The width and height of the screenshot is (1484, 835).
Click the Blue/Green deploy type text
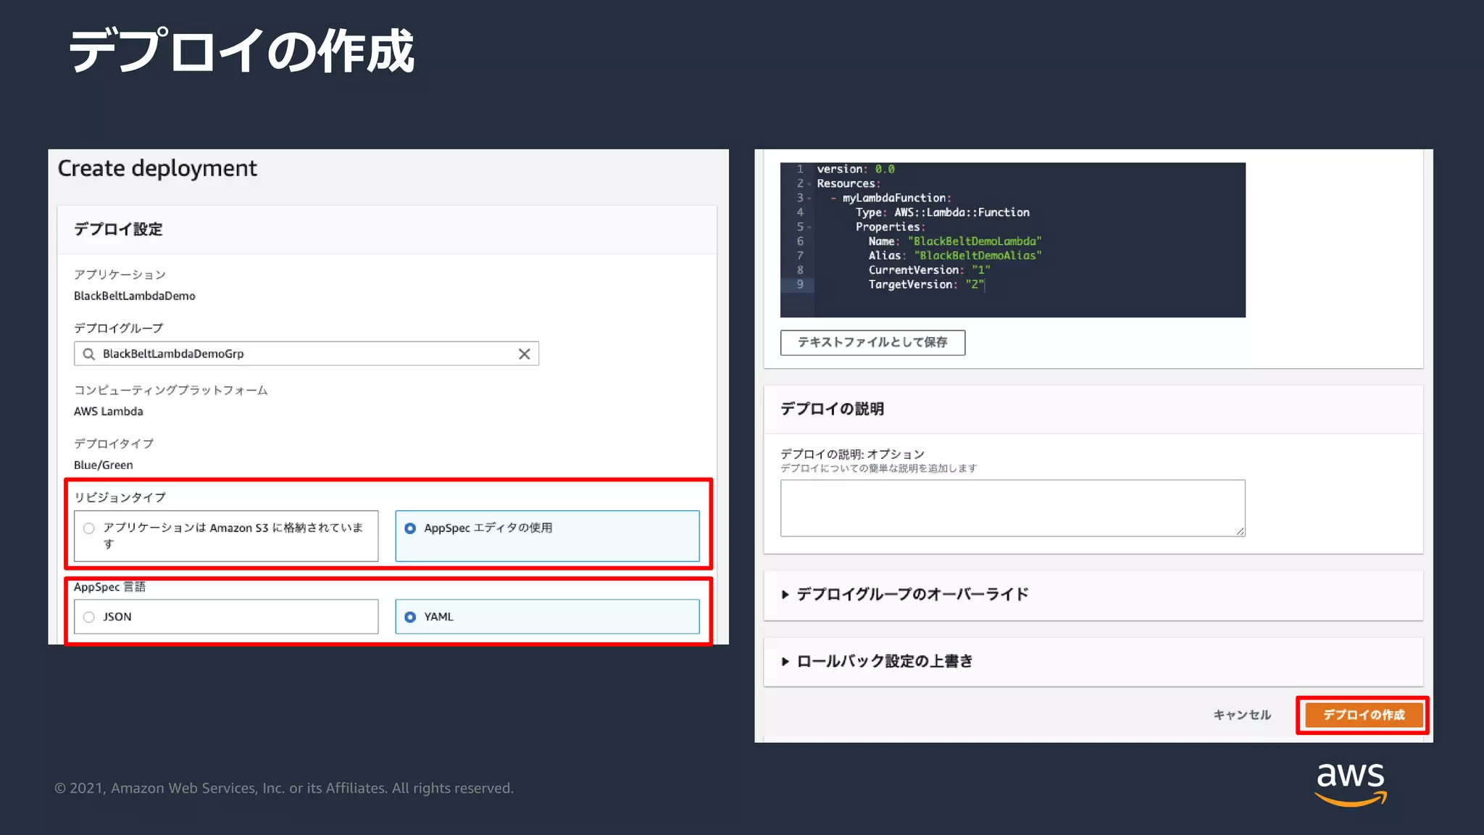[104, 465]
